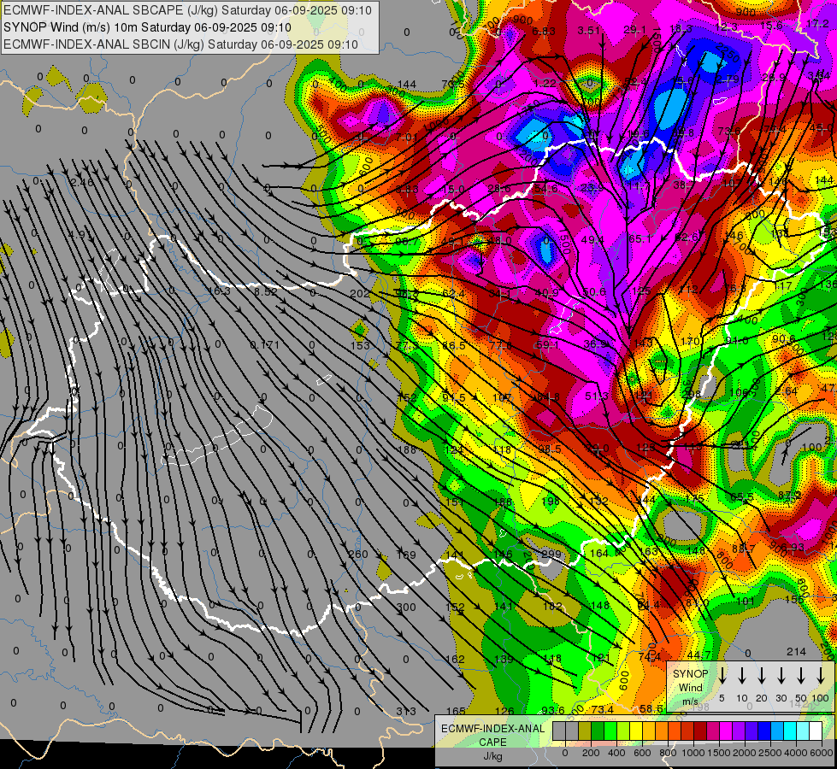Click the SBCAPE title line at top
Image resolution: width=837 pixels, height=769 pixels.
point(187,10)
